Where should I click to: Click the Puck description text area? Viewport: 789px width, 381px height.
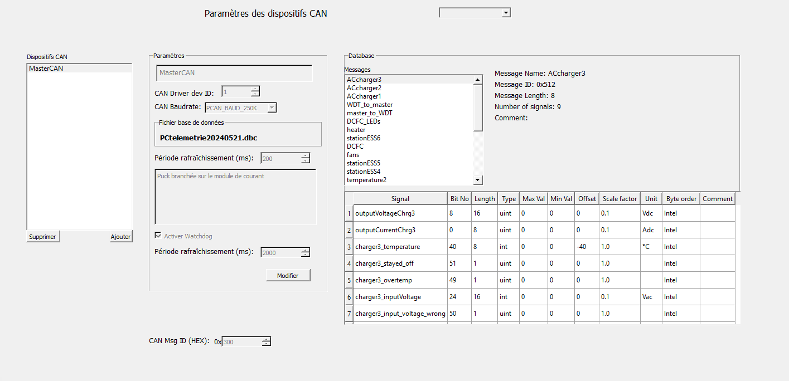(x=235, y=197)
